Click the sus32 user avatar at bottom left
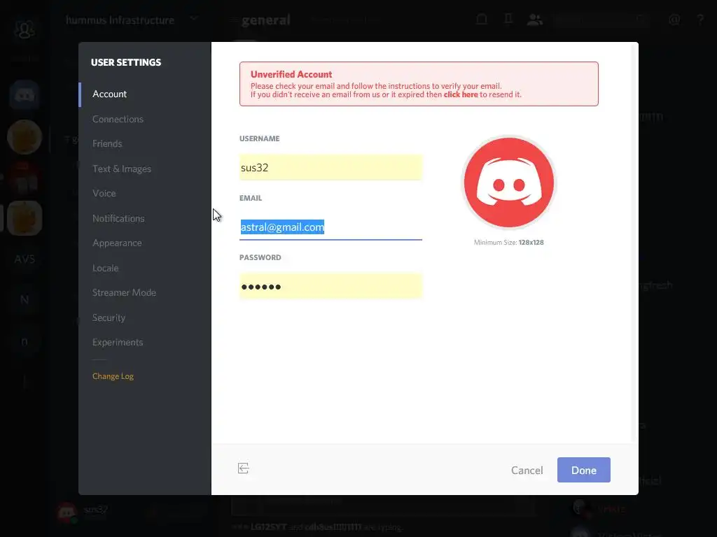Screen dimensions: 717x537 [x=67, y=513]
